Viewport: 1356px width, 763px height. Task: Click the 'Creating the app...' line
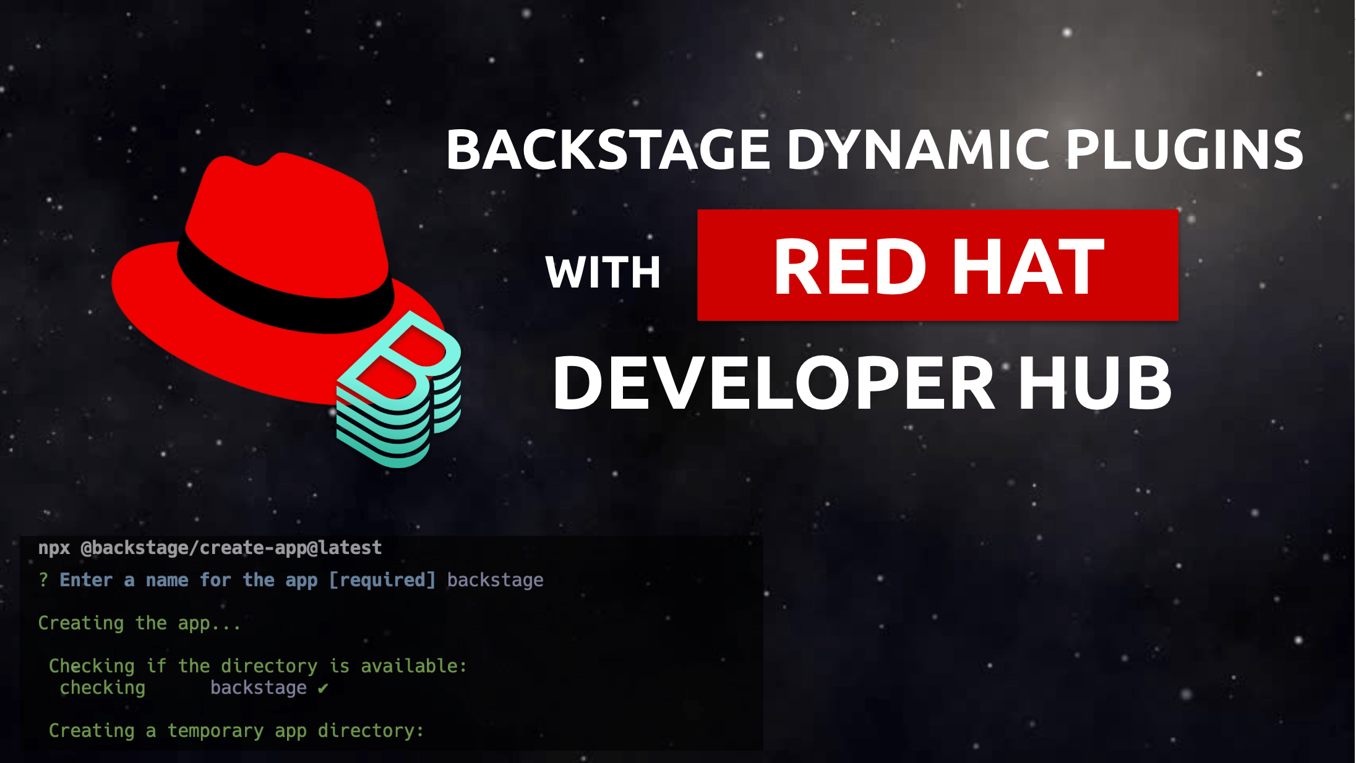click(x=139, y=623)
